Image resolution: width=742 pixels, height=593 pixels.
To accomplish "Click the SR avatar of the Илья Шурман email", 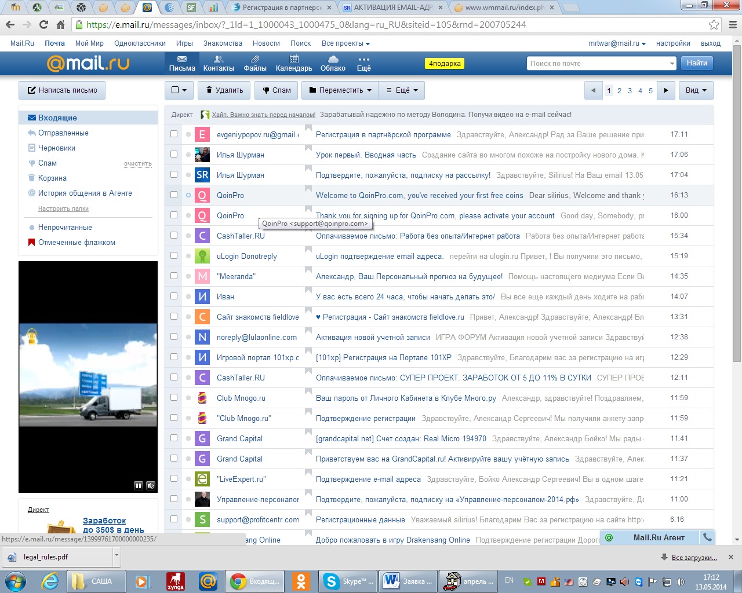I will pyautogui.click(x=202, y=175).
